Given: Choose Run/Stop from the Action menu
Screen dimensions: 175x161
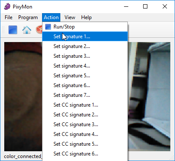Looking at the screenshot, I should point(85,27).
